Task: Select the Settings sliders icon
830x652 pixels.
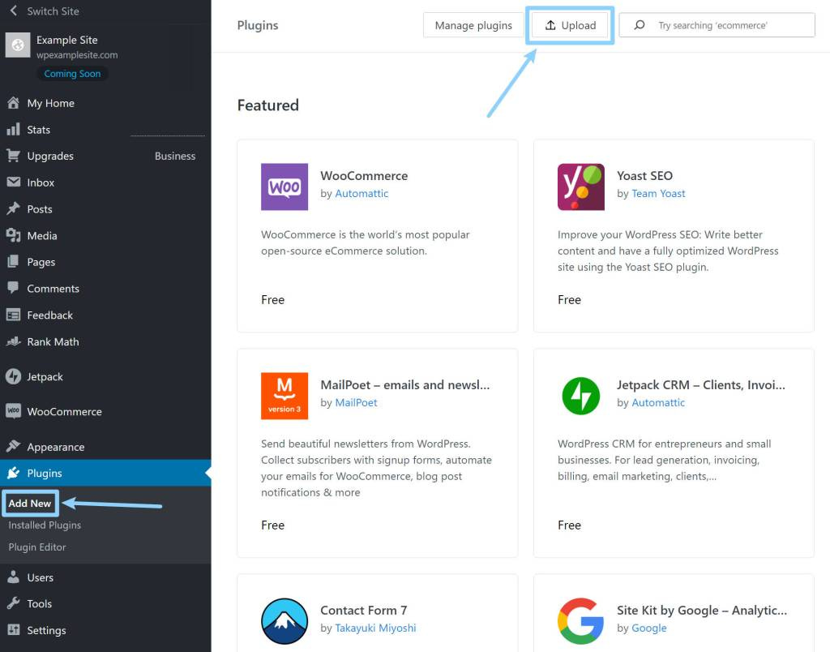Action: tap(13, 630)
